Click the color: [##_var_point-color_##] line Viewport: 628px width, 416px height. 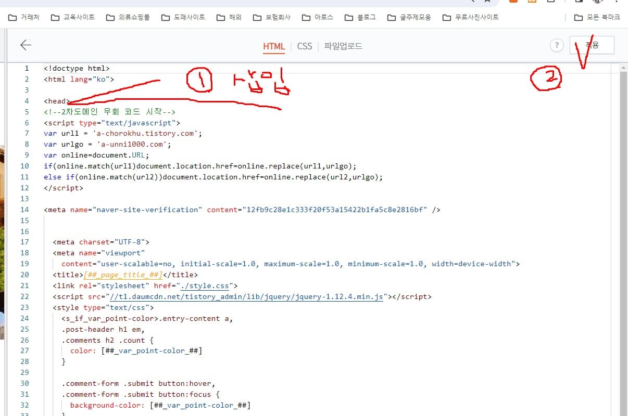[x=136, y=350]
